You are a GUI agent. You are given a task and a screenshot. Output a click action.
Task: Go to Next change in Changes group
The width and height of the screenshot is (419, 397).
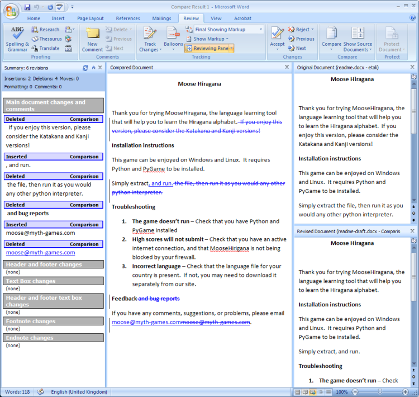coord(297,48)
